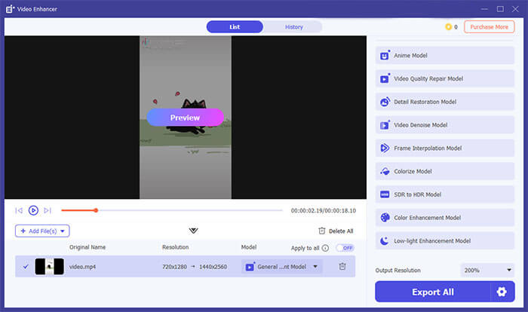Click the Resolution column header
Screen dimensions: 528x312
click(x=176, y=247)
